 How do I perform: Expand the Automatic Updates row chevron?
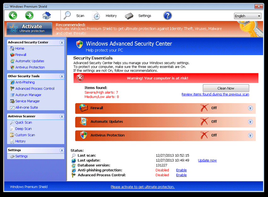point(250,122)
